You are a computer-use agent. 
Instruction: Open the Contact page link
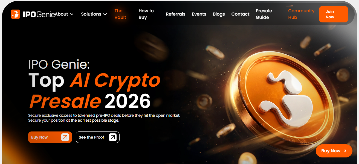240,14
